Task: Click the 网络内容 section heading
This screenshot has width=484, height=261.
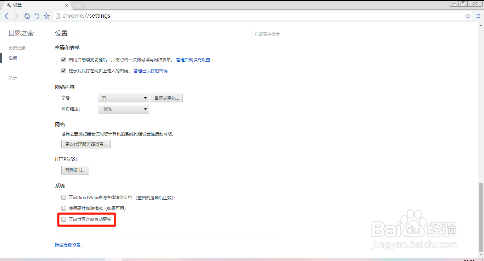Action: [x=65, y=87]
